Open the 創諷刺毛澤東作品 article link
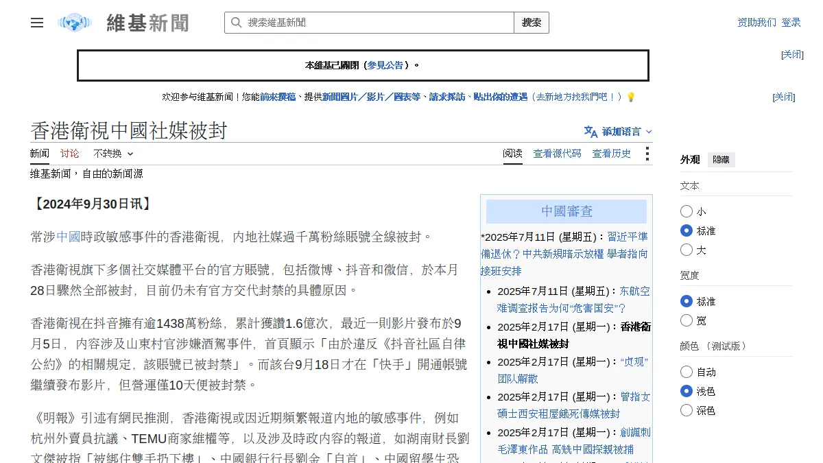 [x=573, y=441]
